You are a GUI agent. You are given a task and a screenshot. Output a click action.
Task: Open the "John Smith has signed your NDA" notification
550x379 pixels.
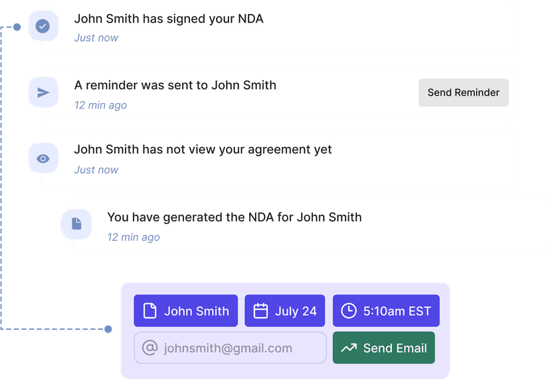pyautogui.click(x=279, y=27)
